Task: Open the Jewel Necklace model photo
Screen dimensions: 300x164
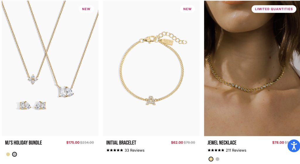Action: [x=252, y=68]
